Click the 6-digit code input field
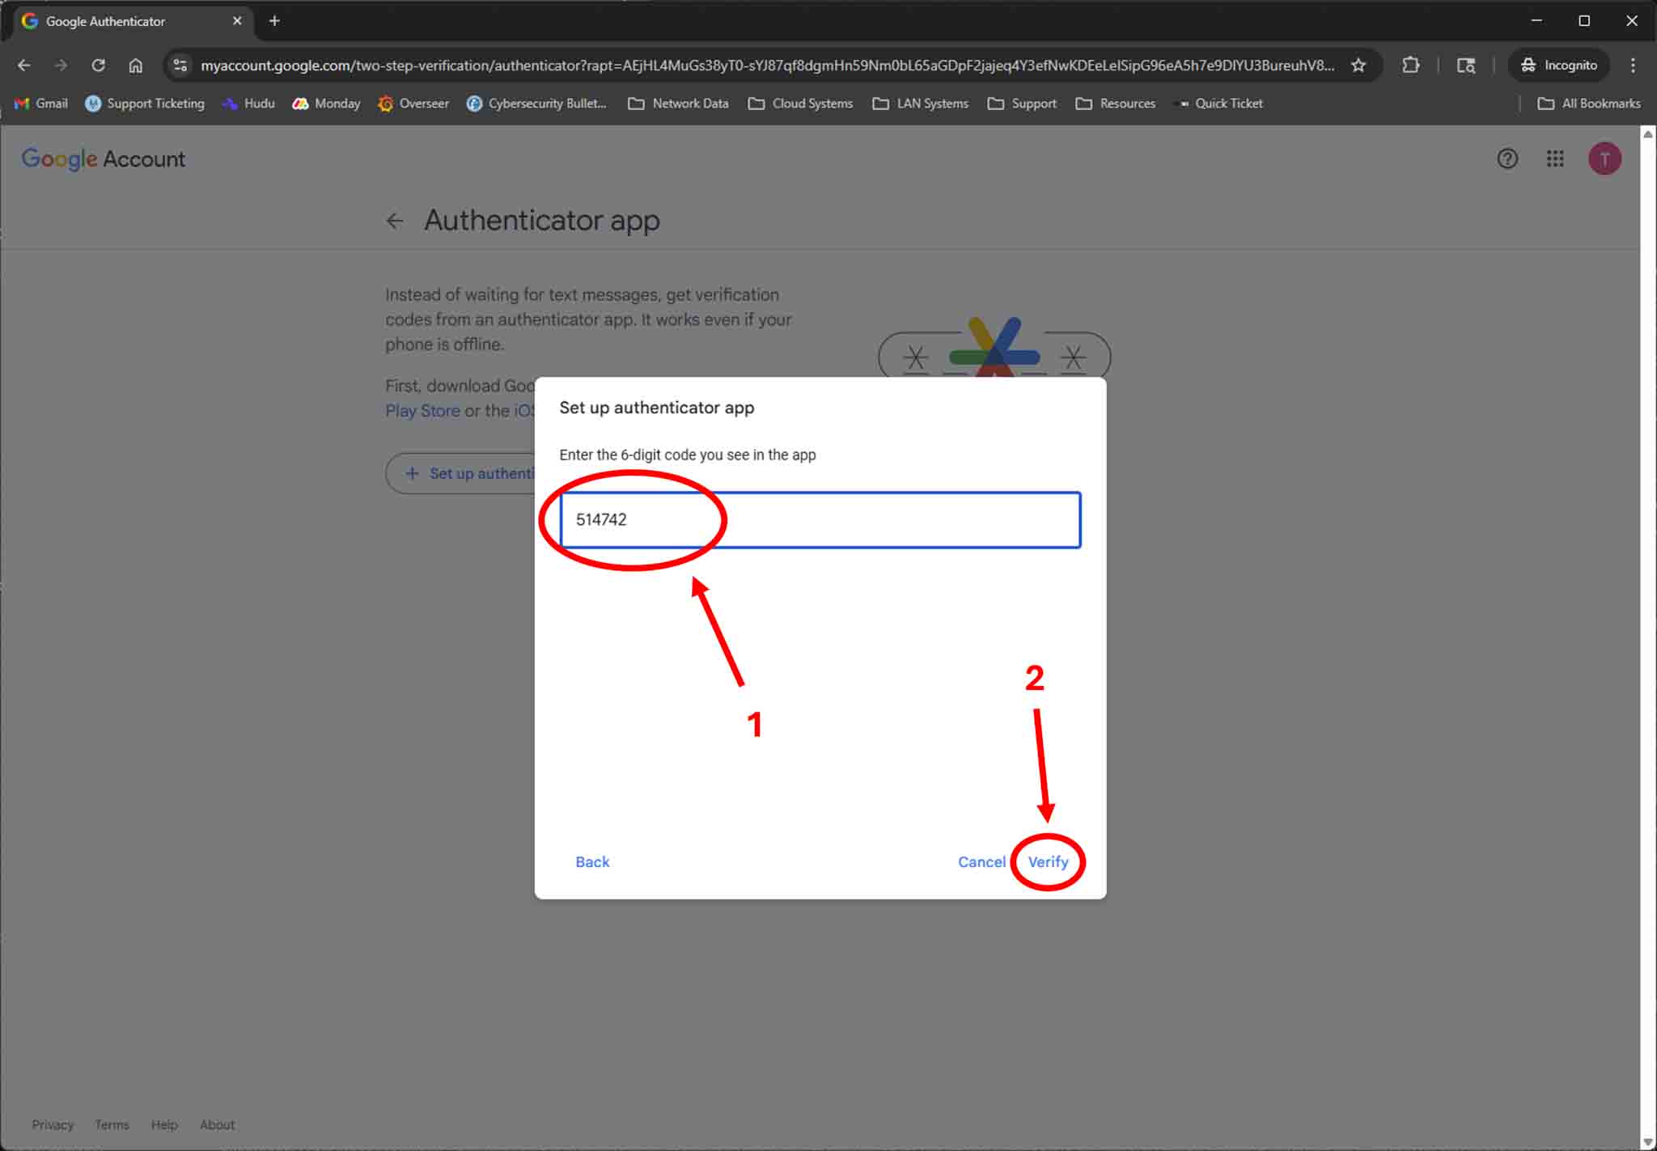The width and height of the screenshot is (1657, 1151). (820, 520)
